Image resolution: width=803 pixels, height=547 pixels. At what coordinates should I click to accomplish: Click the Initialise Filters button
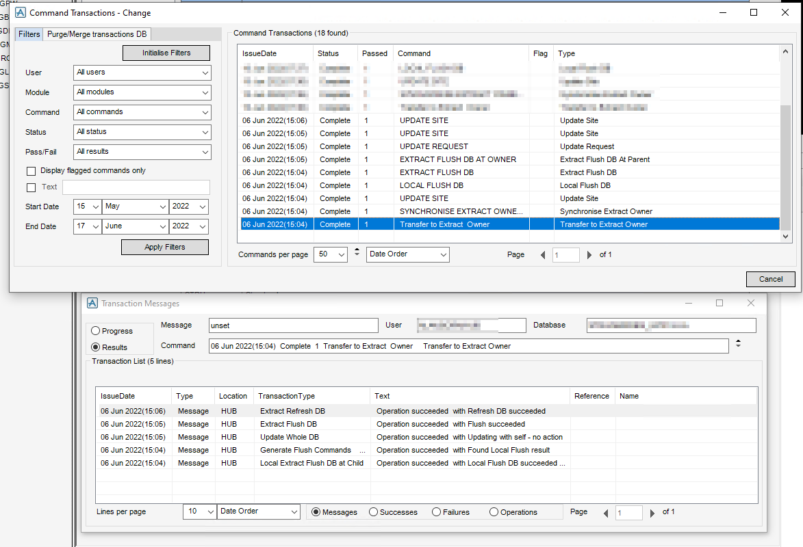[166, 53]
